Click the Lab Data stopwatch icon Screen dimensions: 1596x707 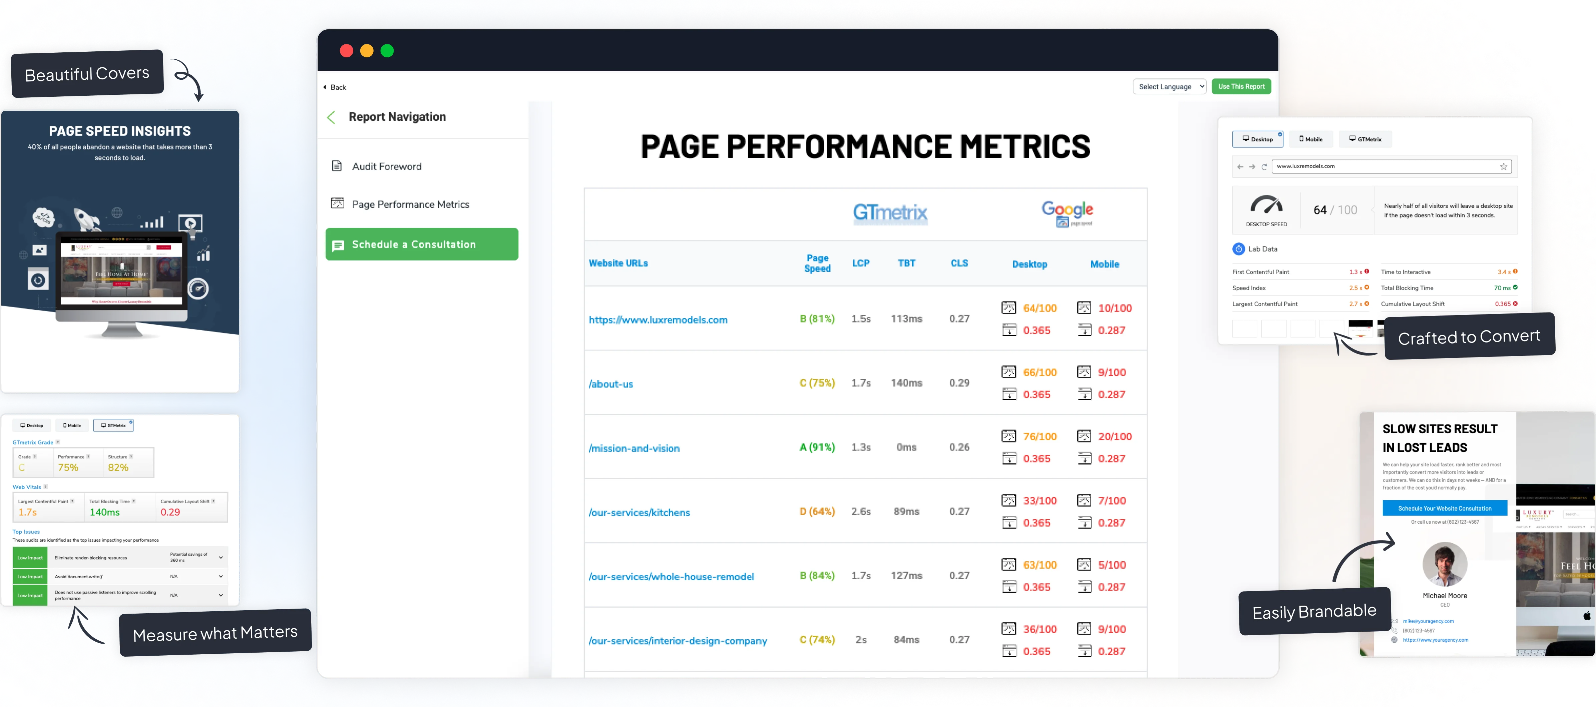click(1238, 249)
